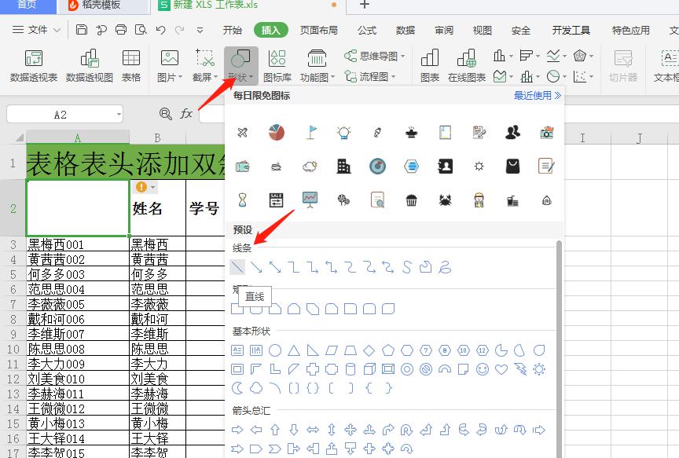Pick the triangle basic shape

pyautogui.click(x=294, y=350)
